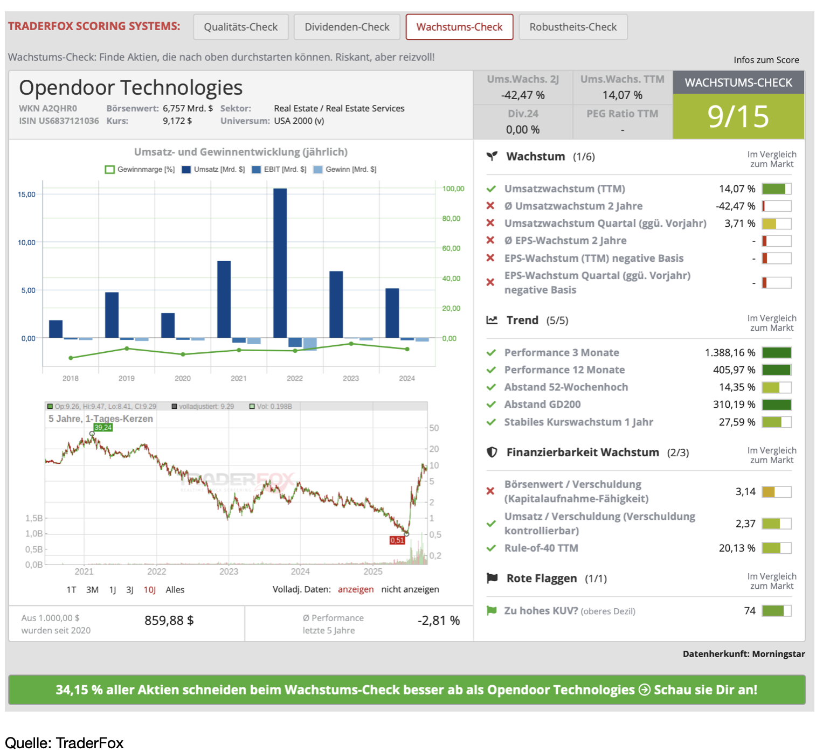
Task: Click 'nicht anzeigen' for Volladj. Daten
Action: tap(410, 589)
